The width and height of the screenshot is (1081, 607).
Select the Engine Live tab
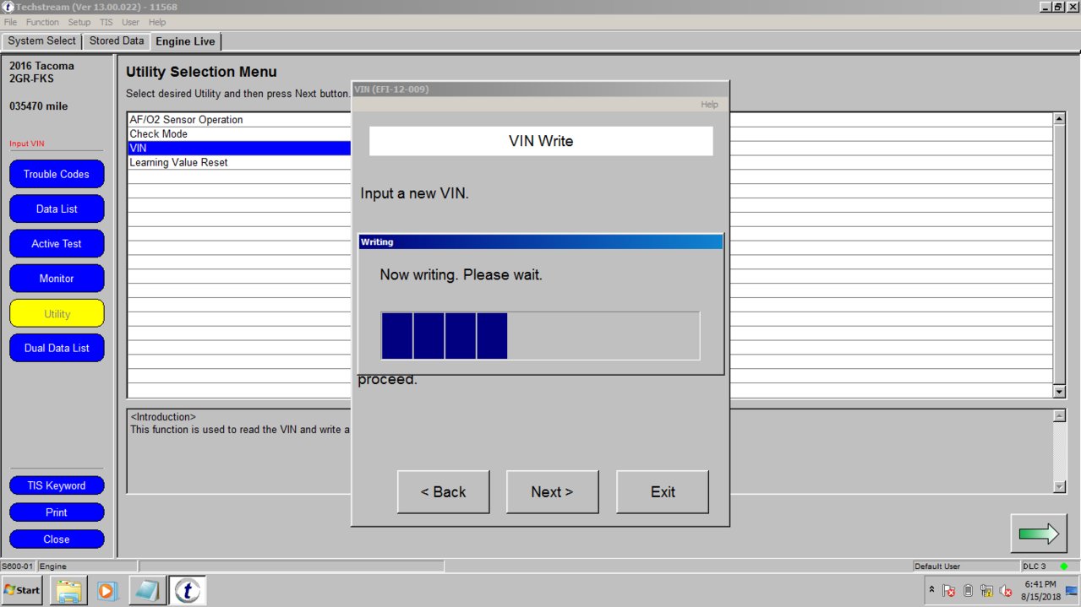pos(186,41)
